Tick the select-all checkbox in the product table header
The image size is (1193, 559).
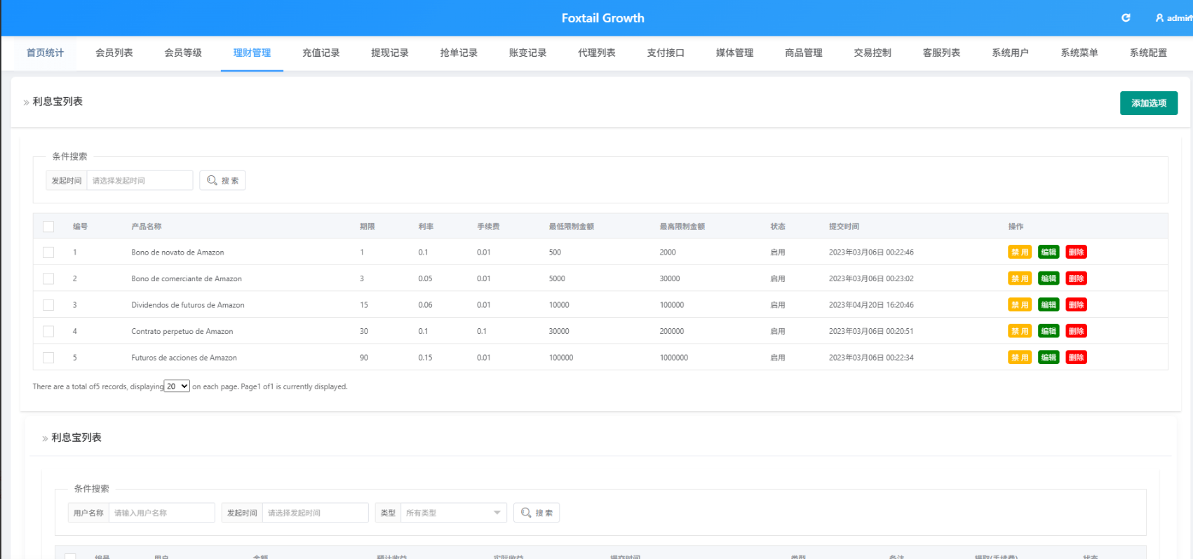[48, 227]
